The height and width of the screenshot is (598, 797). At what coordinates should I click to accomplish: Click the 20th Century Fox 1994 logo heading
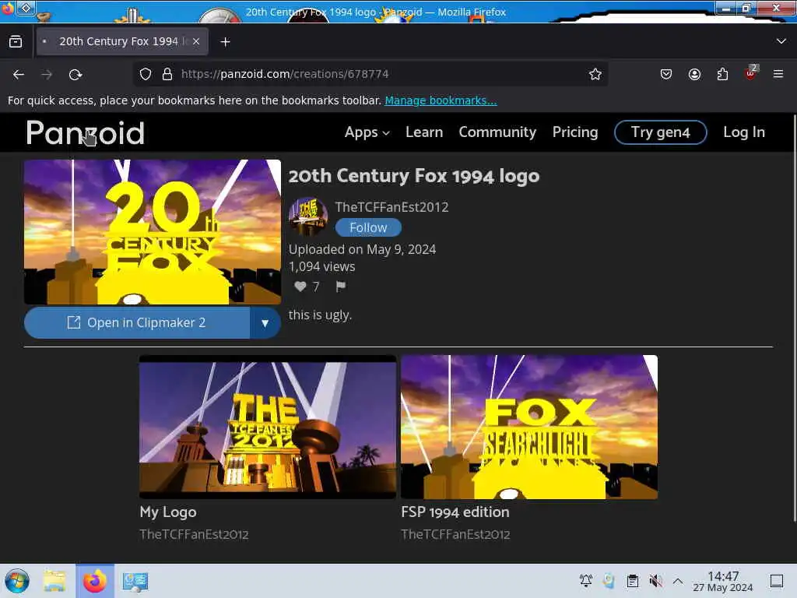tap(414, 176)
